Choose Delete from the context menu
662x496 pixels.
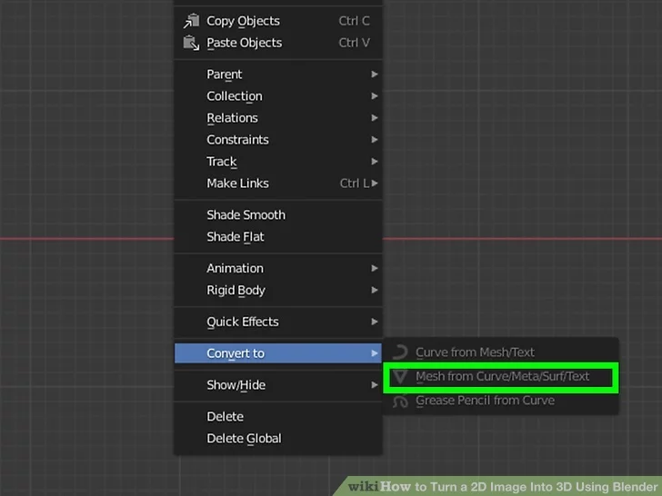225,417
